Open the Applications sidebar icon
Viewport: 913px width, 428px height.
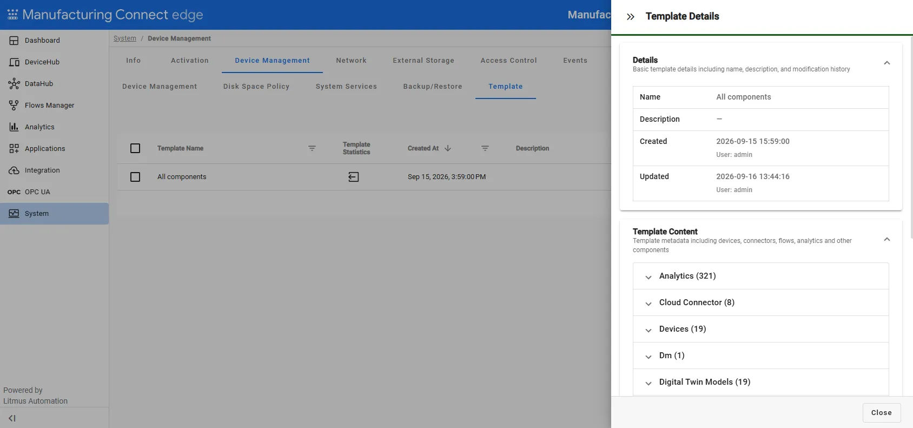[14, 149]
